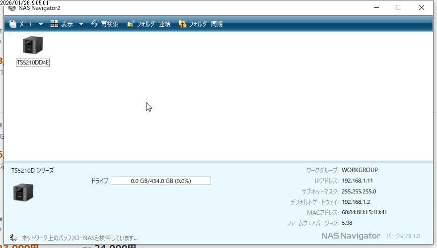Click the subnet mask 255.255.255.0
This screenshot has height=248, width=437.
359,191
